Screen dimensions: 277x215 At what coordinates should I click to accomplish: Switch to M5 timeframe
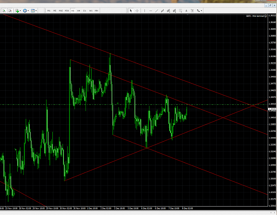55,11
